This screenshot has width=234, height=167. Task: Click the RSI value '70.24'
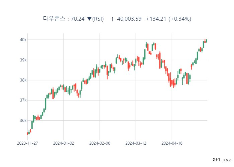78,19
